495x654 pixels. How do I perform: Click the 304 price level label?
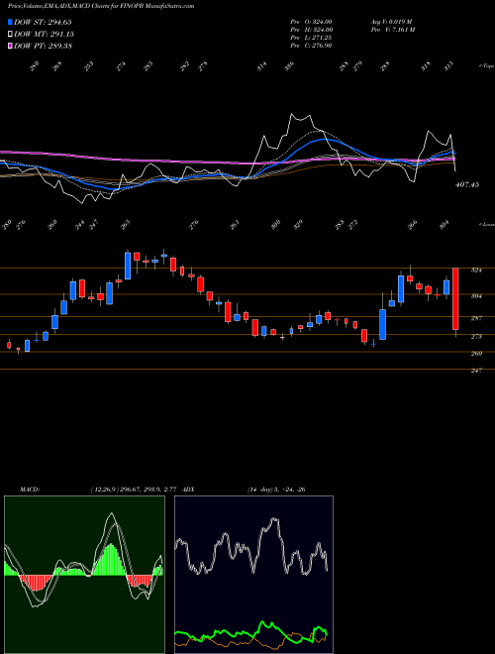(476, 296)
